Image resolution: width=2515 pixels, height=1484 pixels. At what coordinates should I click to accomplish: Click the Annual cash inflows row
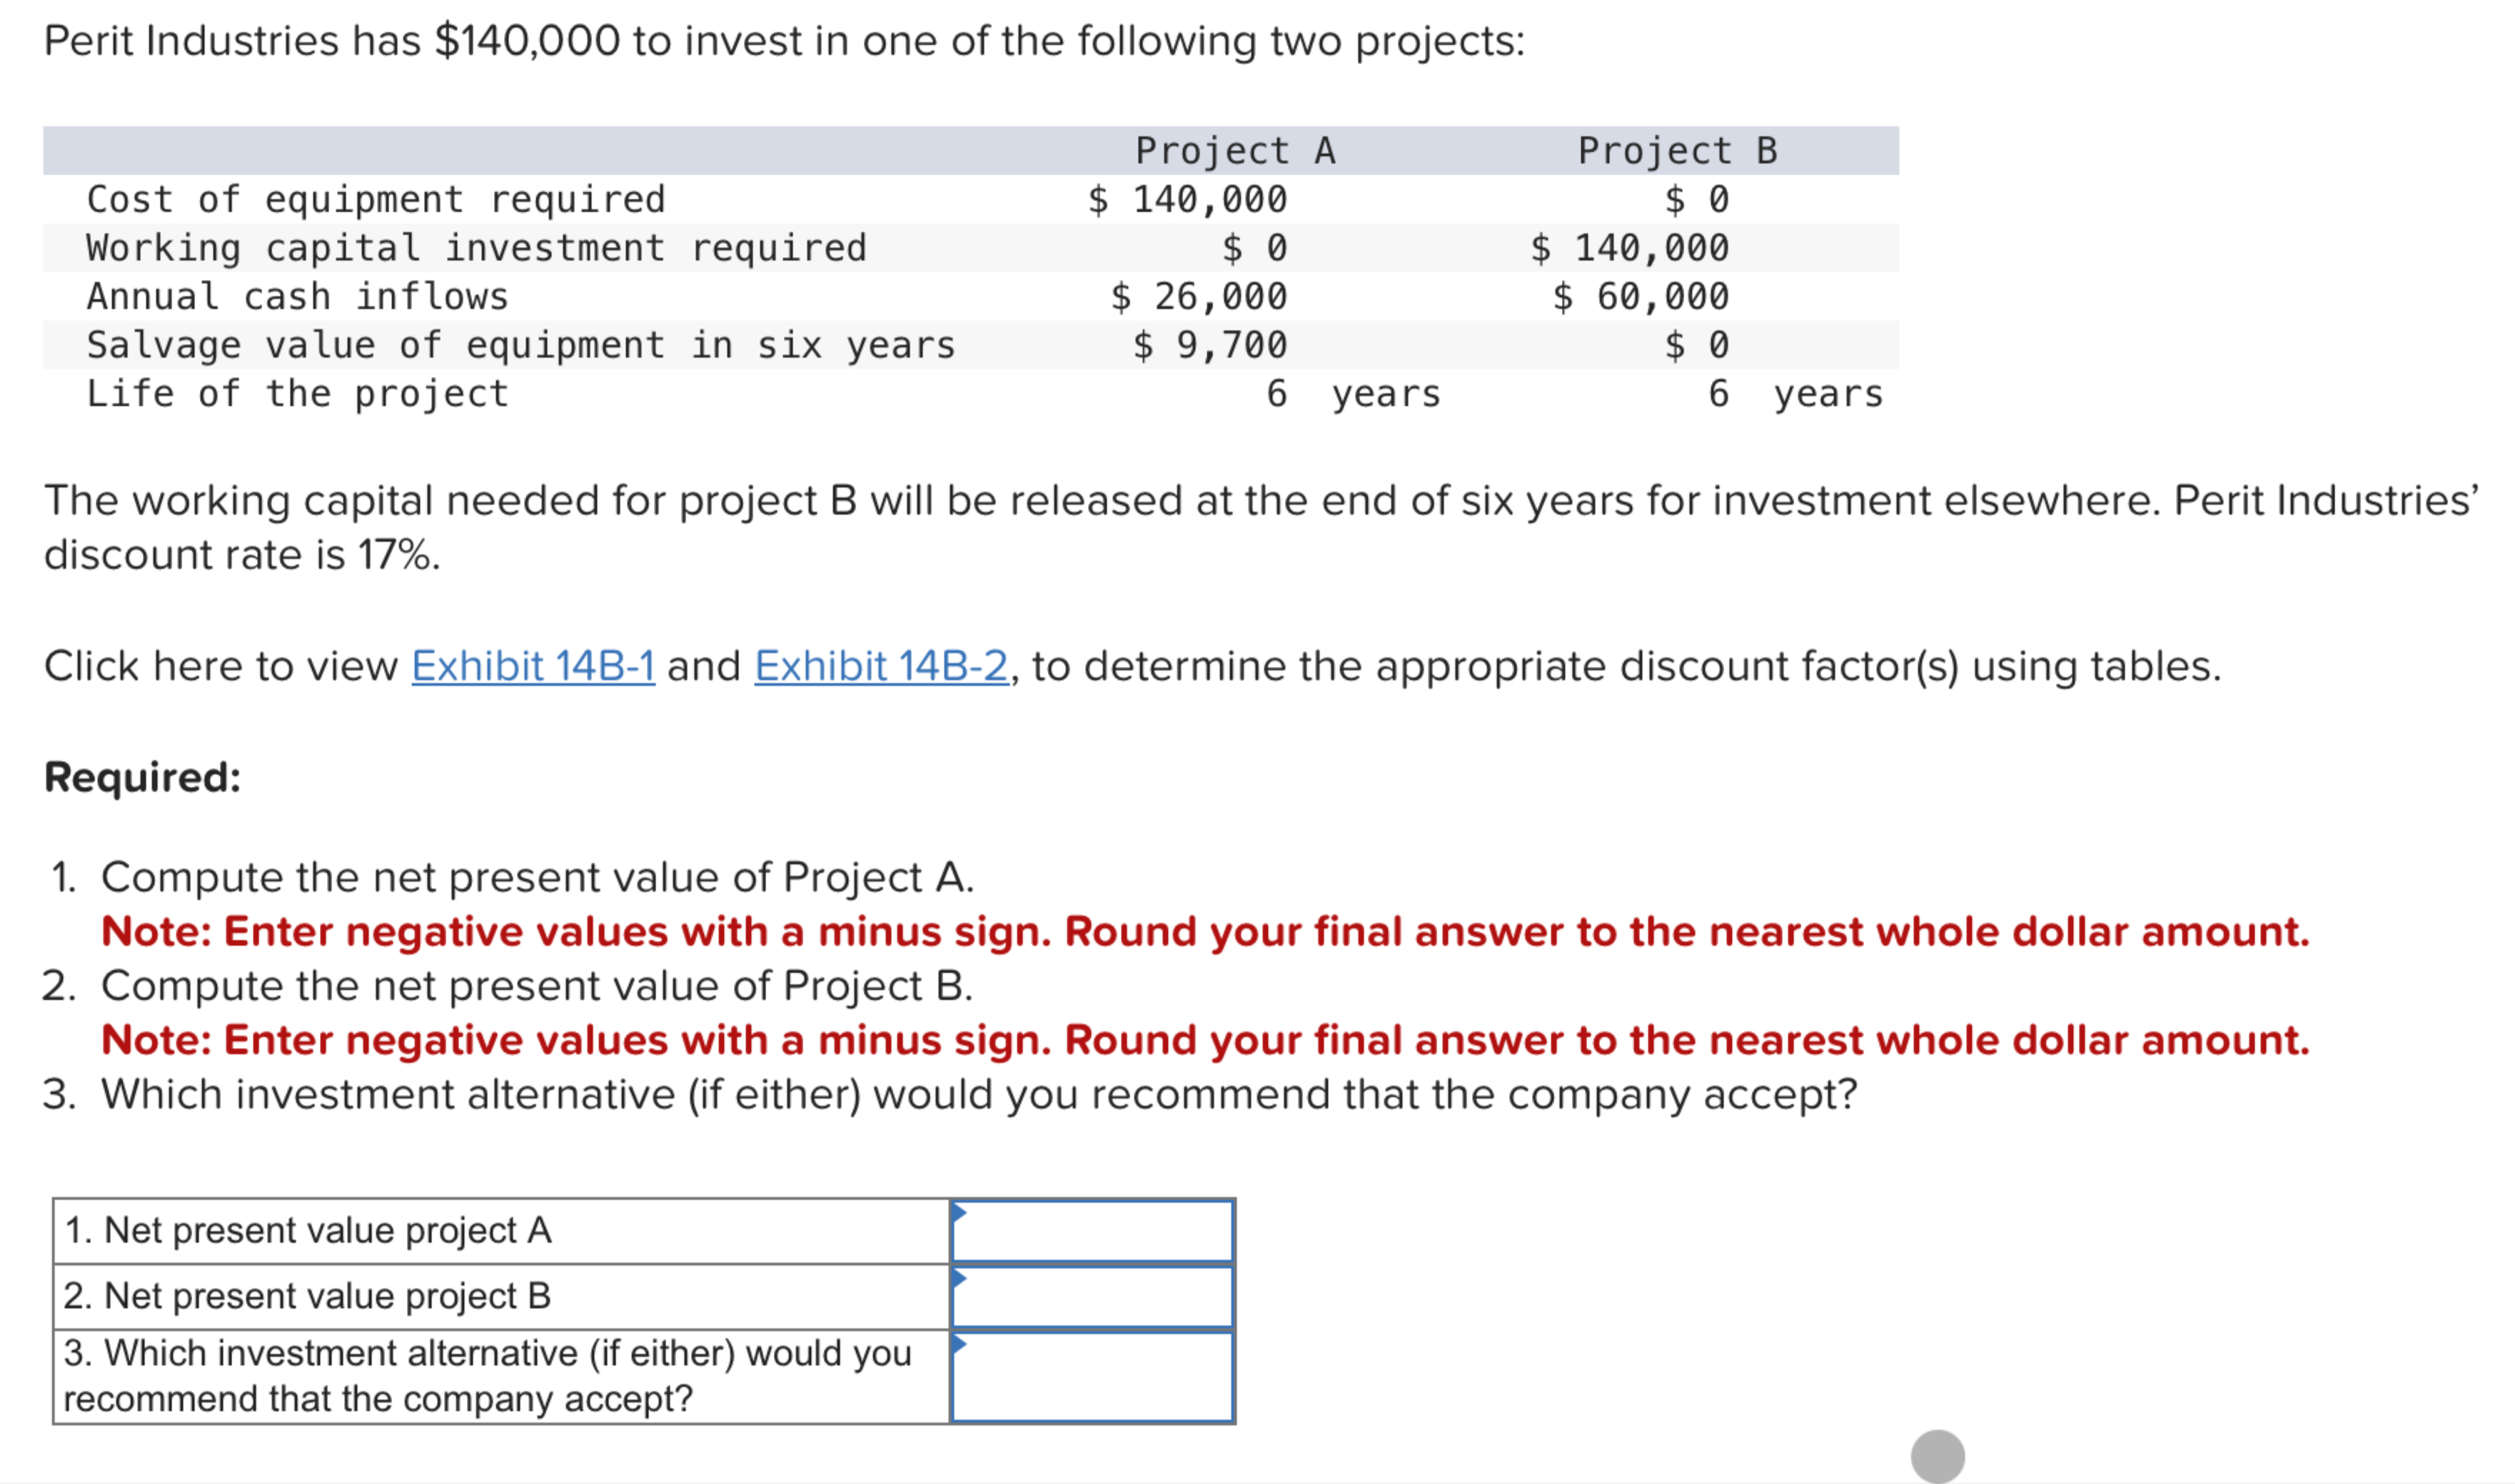297,296
